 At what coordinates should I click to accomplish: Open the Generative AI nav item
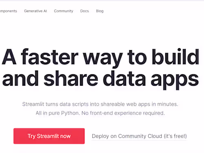pyautogui.click(x=35, y=11)
